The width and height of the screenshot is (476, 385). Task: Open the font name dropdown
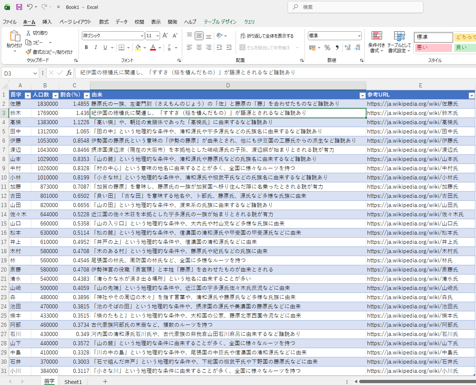click(142, 36)
